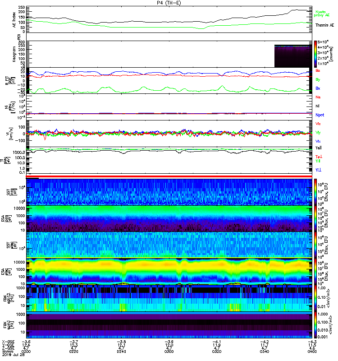Click the black parallel Te legend label
338x361 pixels.
tap(319, 148)
